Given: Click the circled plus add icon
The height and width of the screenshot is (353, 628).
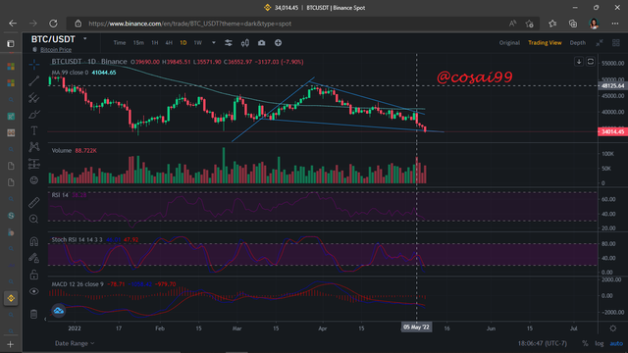Looking at the screenshot, I should [x=278, y=43].
